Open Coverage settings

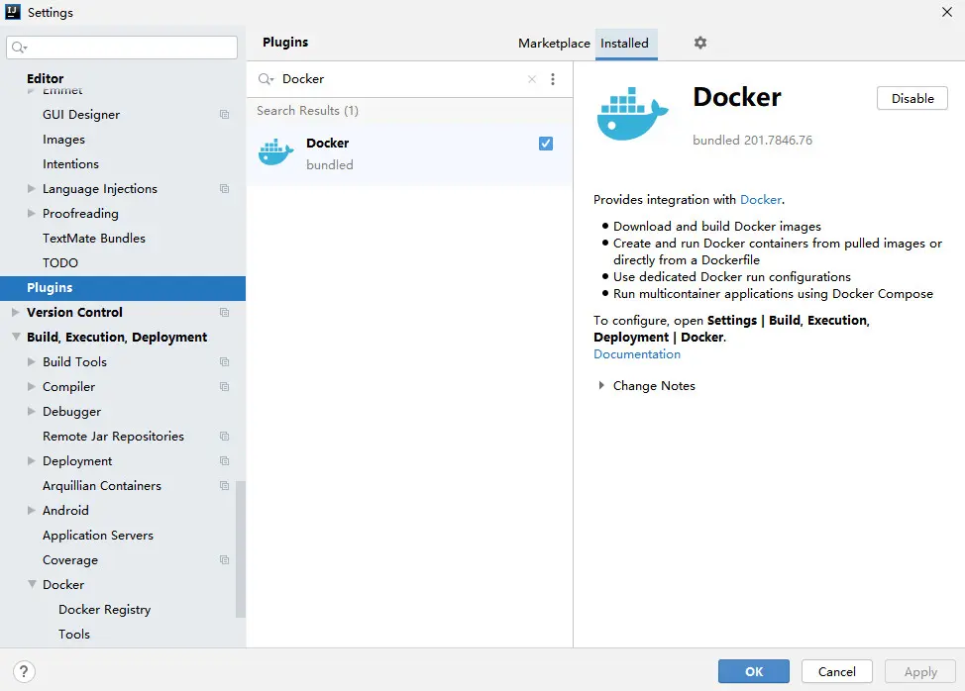click(70, 560)
